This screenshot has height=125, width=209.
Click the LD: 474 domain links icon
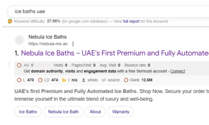tap(40, 80)
